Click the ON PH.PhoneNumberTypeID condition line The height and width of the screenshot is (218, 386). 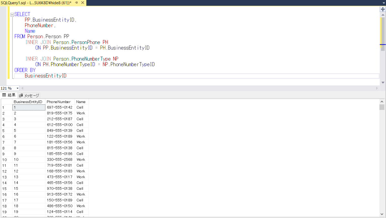tap(95, 65)
